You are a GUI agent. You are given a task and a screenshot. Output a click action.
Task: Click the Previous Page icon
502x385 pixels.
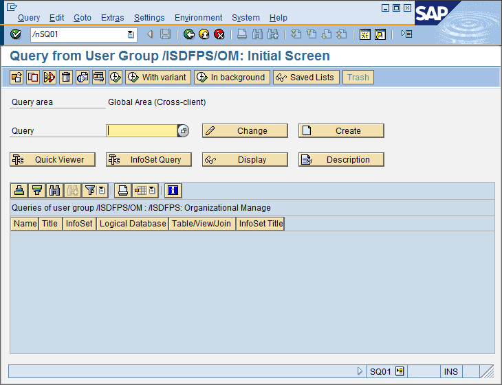[x=312, y=34]
